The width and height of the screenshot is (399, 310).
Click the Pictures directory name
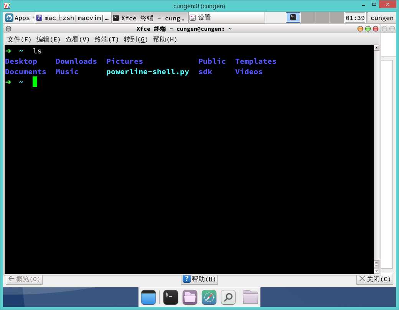click(x=125, y=61)
